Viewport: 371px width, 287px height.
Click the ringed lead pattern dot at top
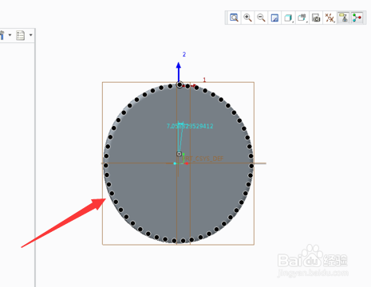pos(180,85)
